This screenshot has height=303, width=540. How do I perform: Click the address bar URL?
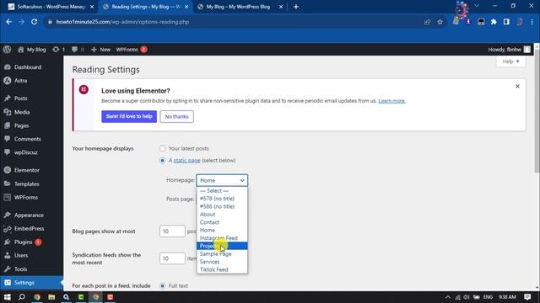click(122, 22)
